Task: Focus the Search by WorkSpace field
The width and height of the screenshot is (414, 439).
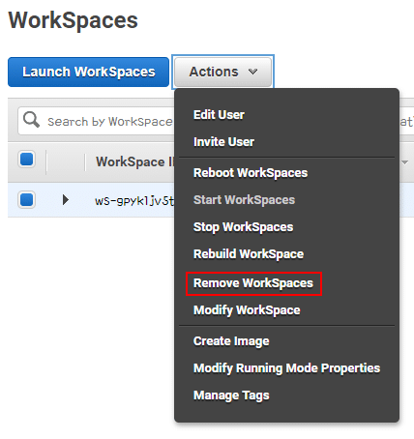Action: coord(109,121)
